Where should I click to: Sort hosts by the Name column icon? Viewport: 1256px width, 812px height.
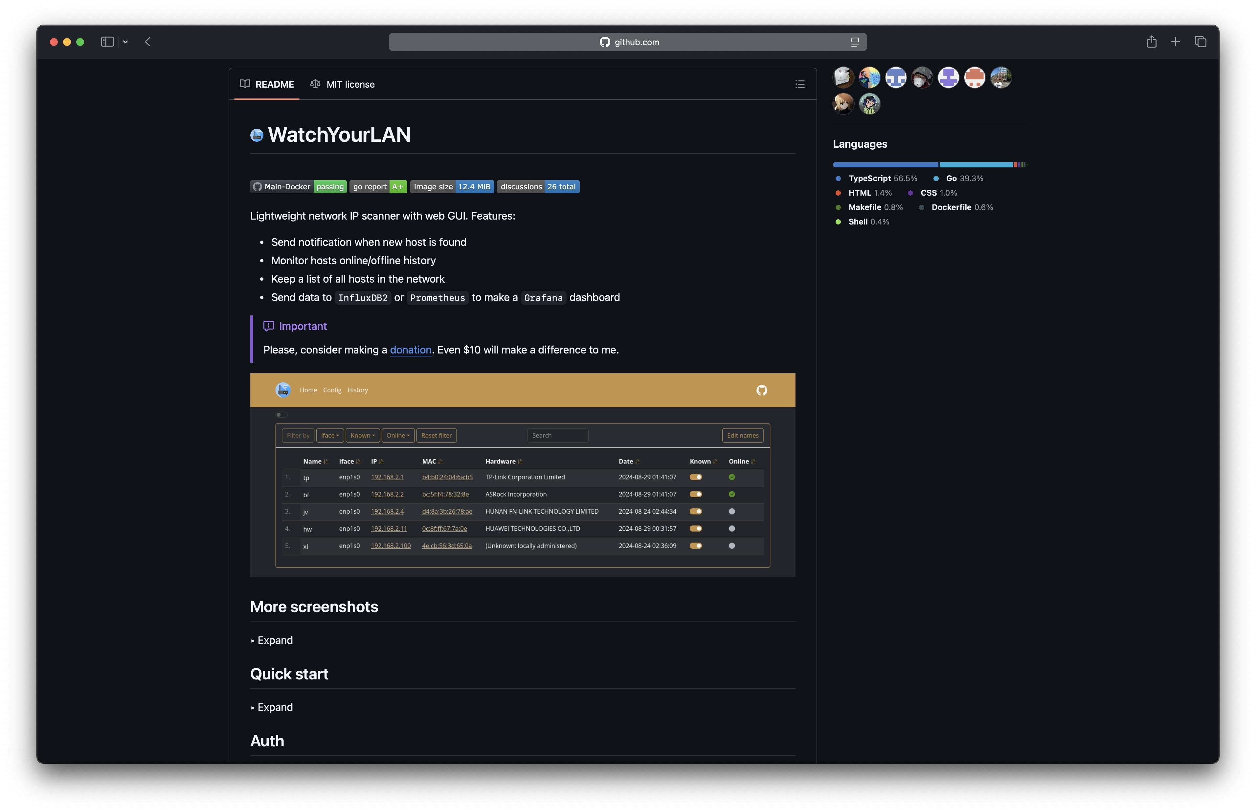click(x=326, y=462)
